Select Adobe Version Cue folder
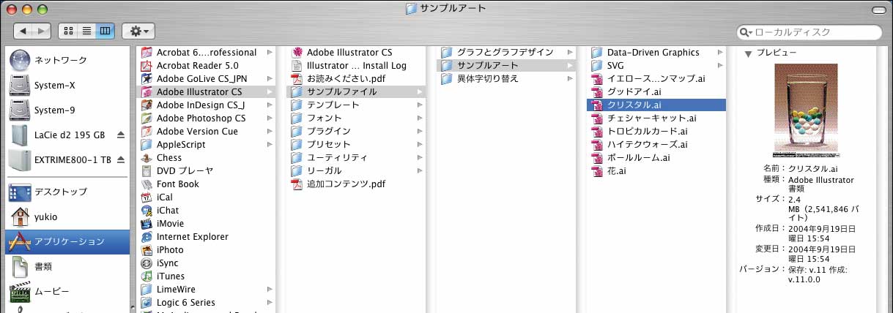This screenshot has height=313, width=893. click(207, 132)
